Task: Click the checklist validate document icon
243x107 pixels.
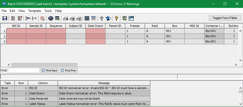Action: click(x=13, y=18)
